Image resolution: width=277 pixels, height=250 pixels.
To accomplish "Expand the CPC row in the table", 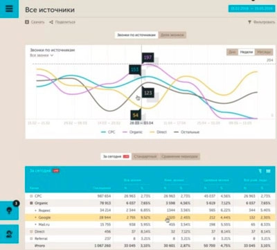I will coord(31,196).
